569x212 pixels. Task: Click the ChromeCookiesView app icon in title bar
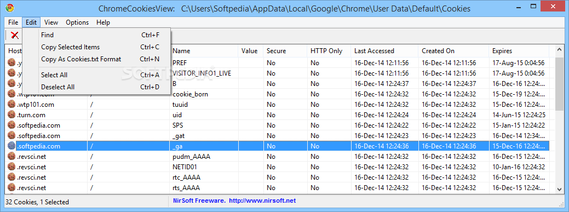(10, 8)
